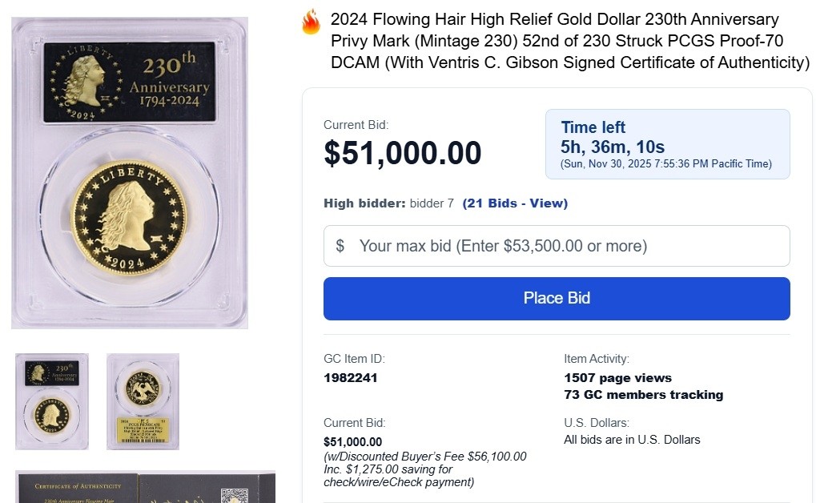Click the Time left countdown box
Screen dimensions: 816x503
coord(667,144)
